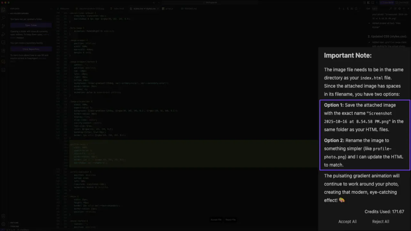
Task: Close the styles.css diff tab
Action: coord(158,9)
